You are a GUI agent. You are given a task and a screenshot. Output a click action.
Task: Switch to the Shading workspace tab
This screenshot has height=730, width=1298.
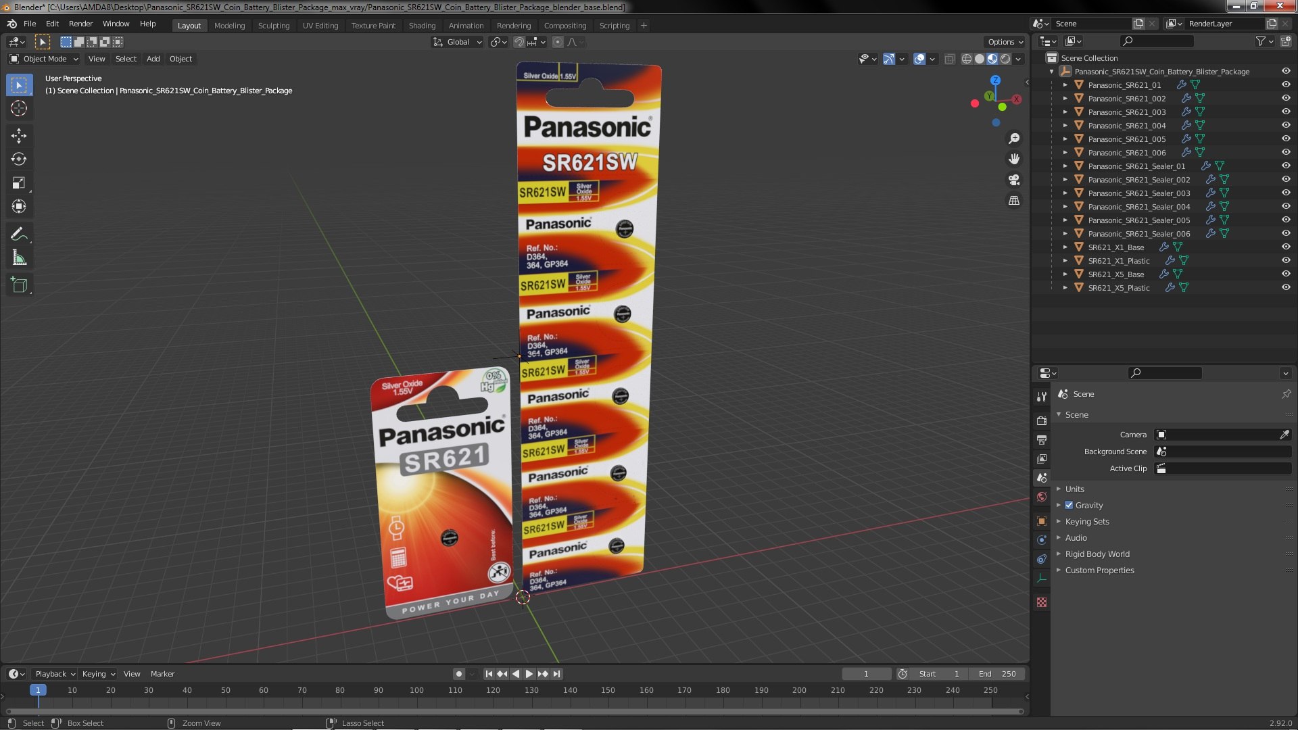click(422, 26)
